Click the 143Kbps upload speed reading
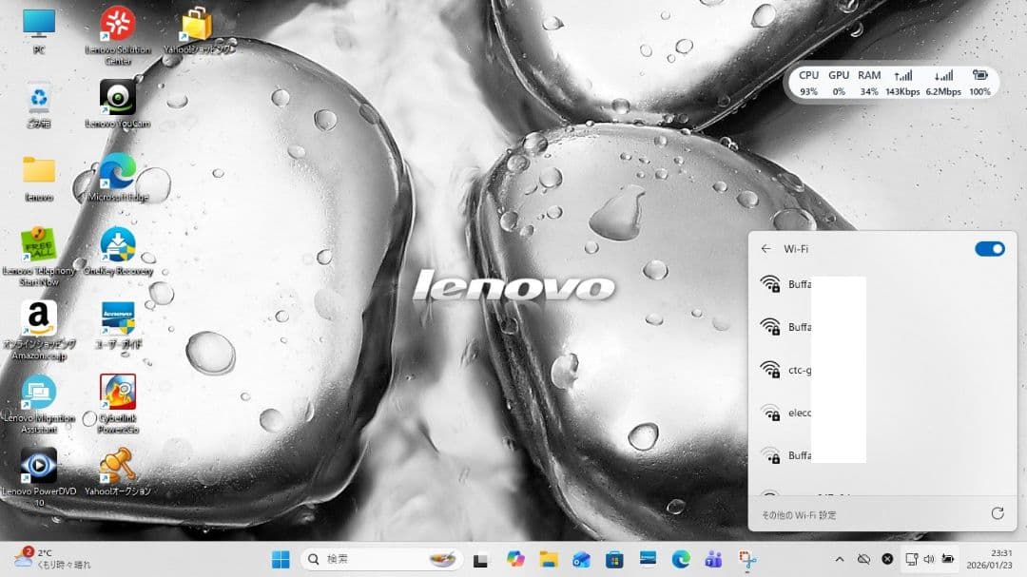Screen dimensions: 1027x577 pos(902,84)
